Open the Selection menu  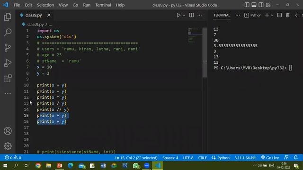point(45,5)
